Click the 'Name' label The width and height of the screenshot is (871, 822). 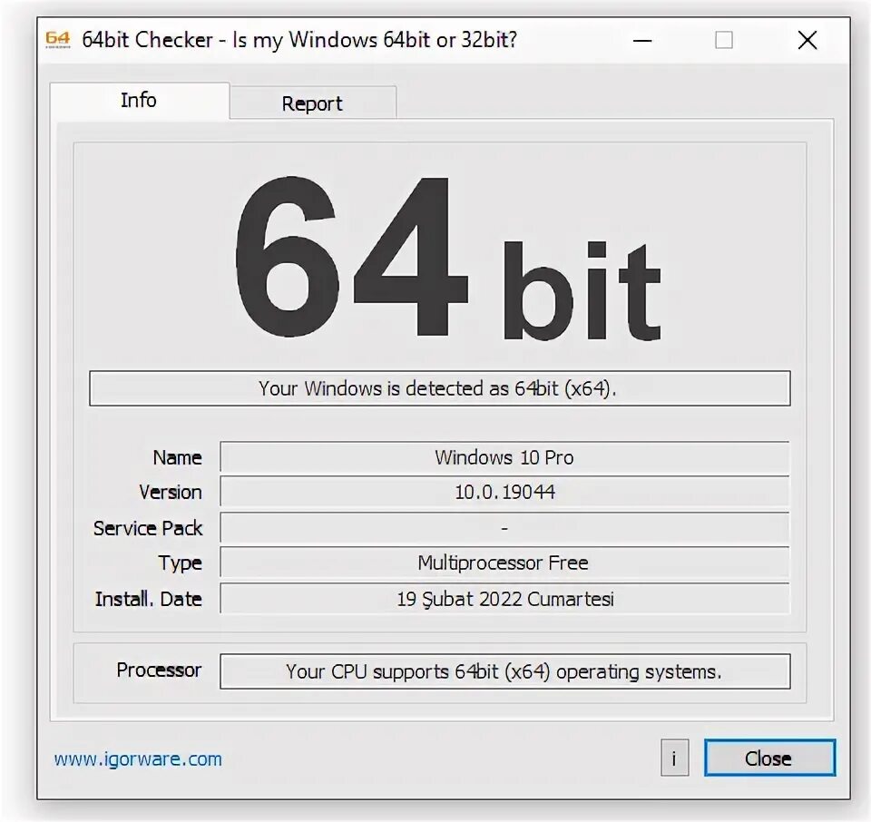[x=177, y=457]
